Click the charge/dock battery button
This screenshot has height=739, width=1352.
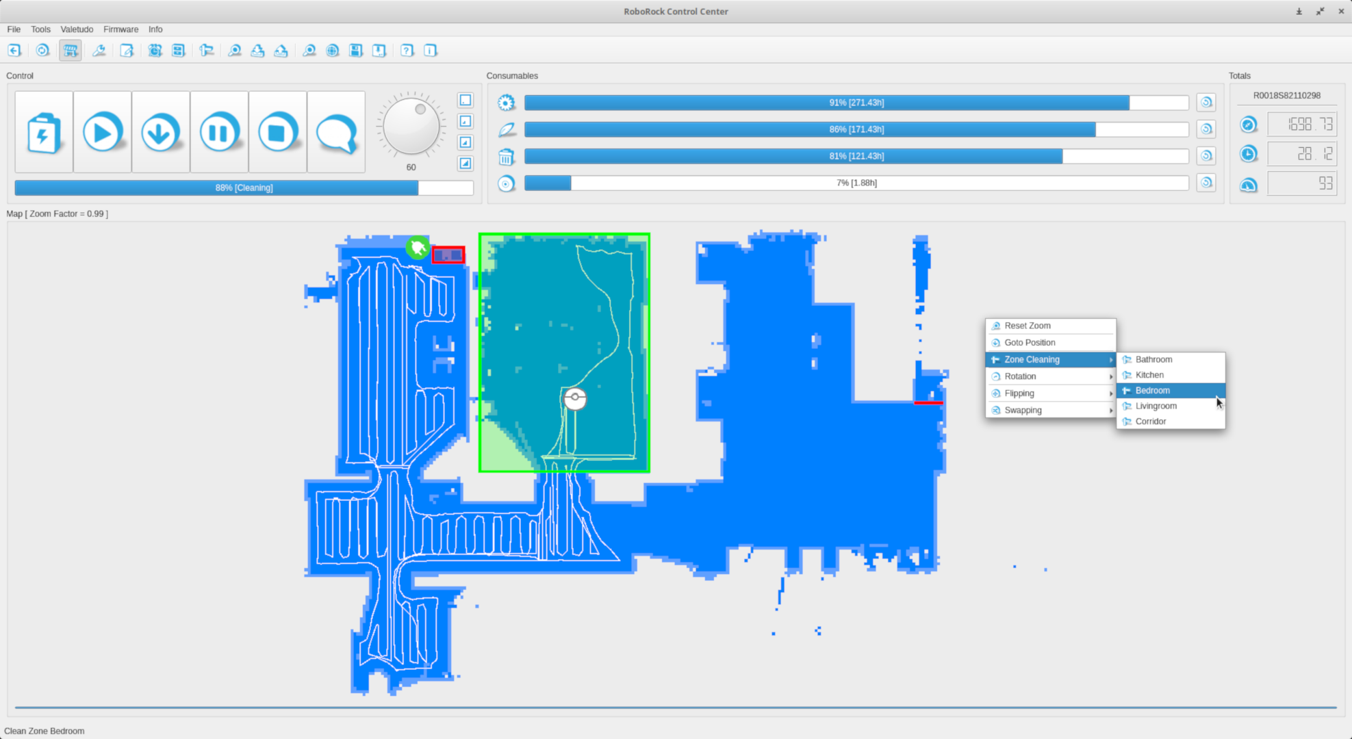44,132
